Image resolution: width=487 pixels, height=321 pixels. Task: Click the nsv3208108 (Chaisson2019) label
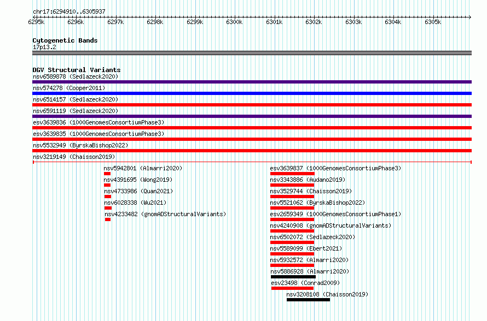pos(327,294)
